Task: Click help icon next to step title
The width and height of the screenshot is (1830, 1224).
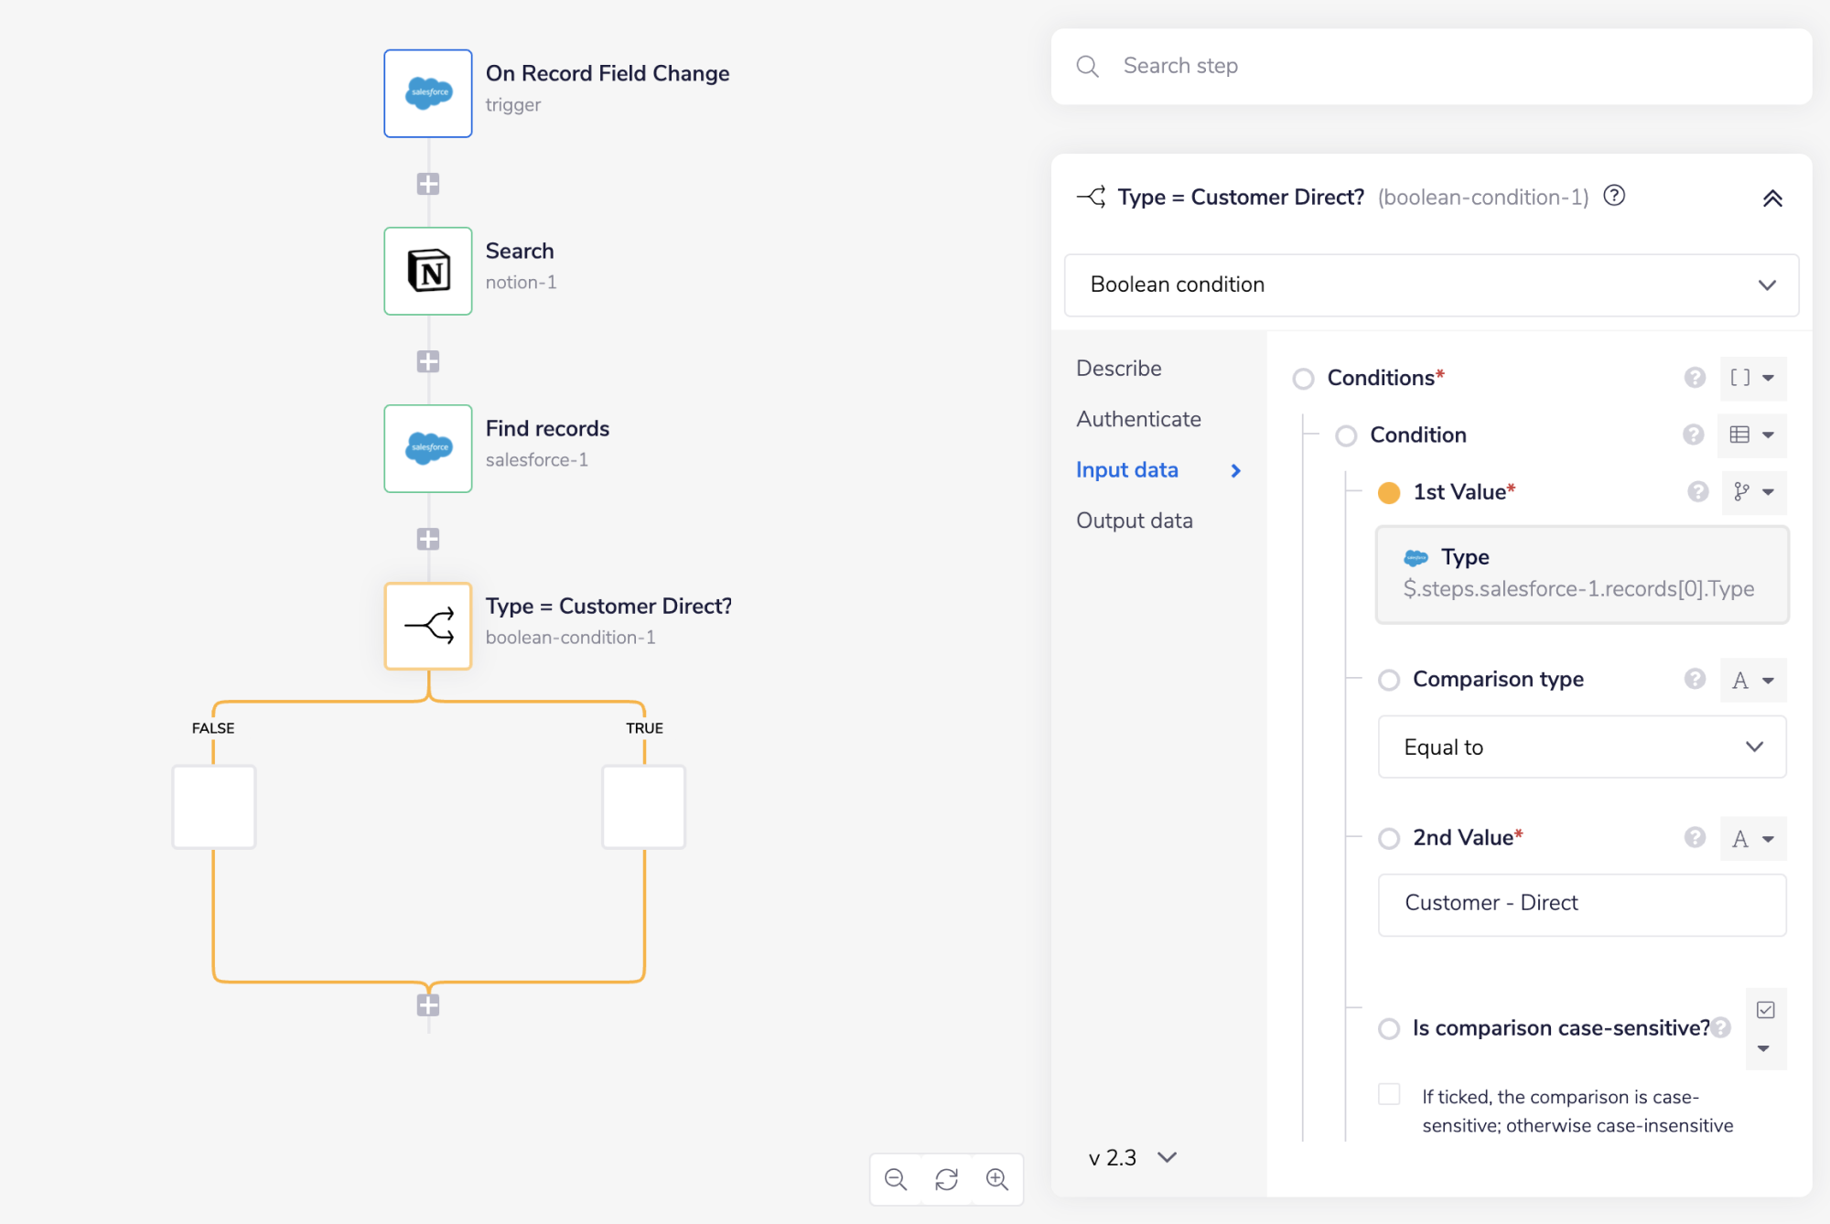Action: 1614,196
